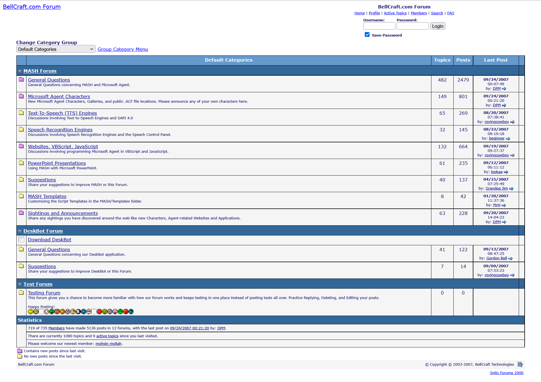
Task: Click last post arrow next to Grandpa Jim
Action: tap(511, 189)
